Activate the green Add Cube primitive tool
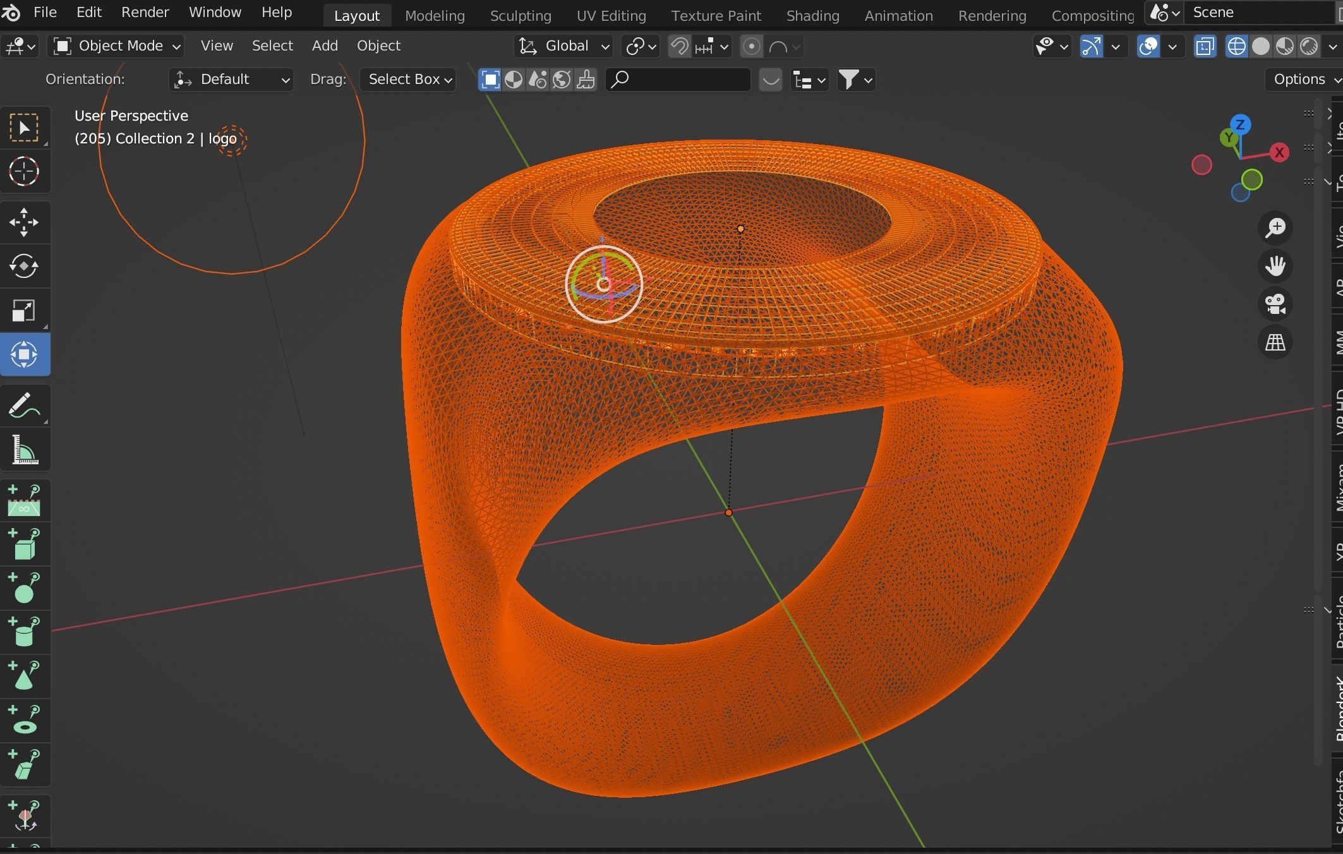 pyautogui.click(x=25, y=544)
